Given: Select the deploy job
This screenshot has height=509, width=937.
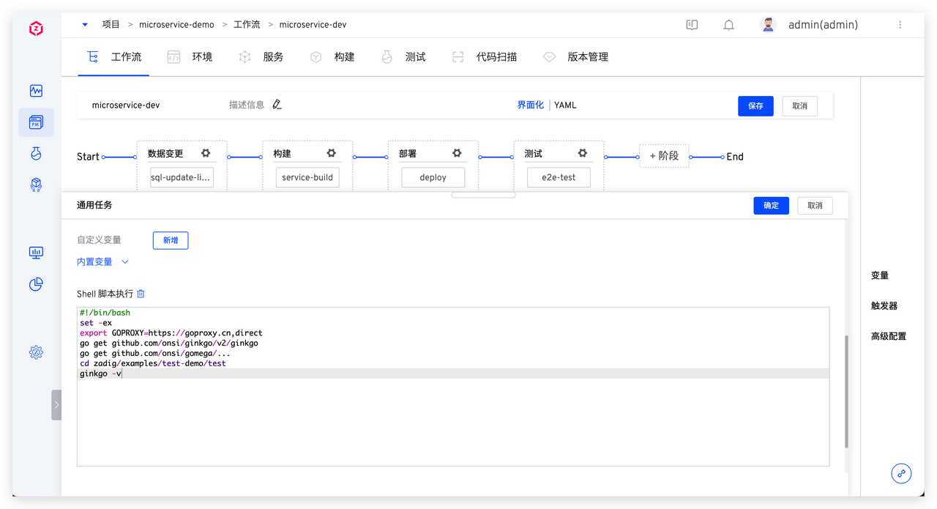Looking at the screenshot, I should (433, 177).
